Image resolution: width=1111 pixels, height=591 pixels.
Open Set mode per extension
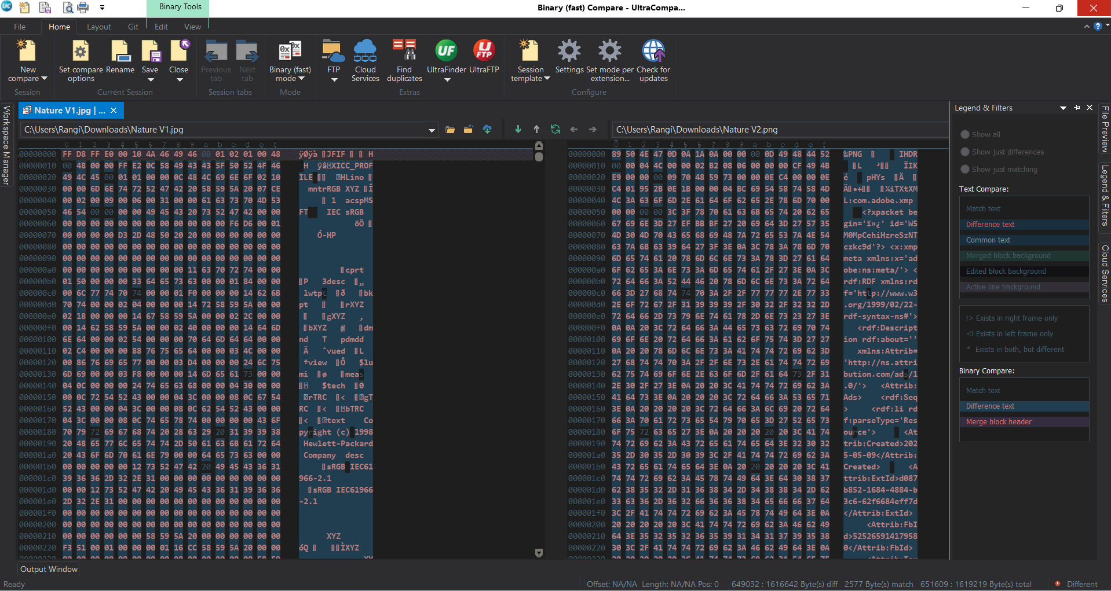coord(610,61)
